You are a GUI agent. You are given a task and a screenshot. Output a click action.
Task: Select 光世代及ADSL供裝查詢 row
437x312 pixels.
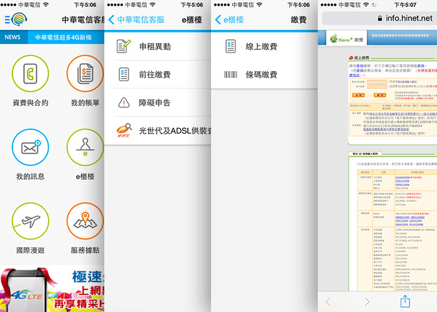click(157, 130)
